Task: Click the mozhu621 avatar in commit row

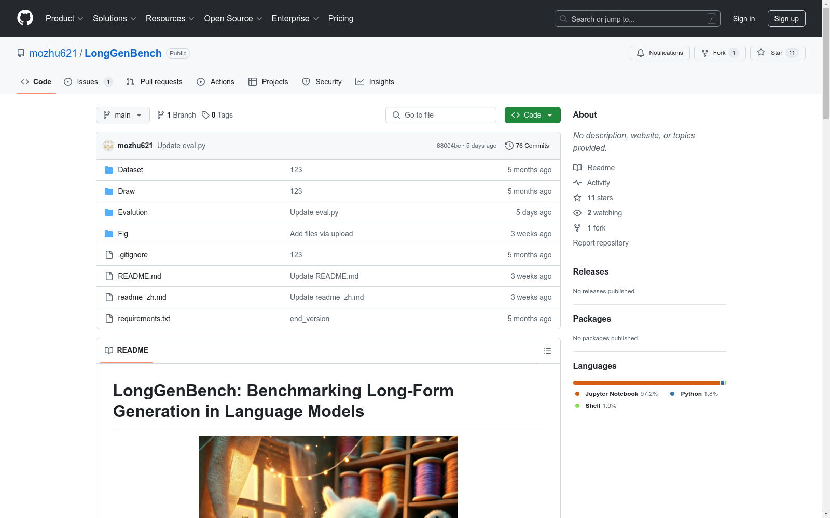Action: point(108,146)
